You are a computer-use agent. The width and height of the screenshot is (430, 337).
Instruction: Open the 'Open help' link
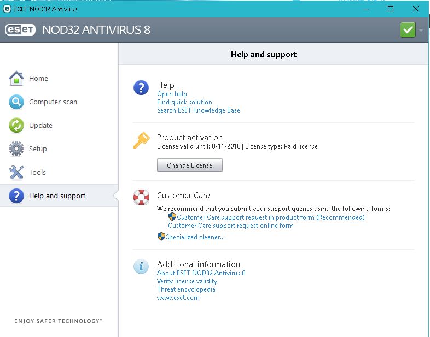click(172, 94)
